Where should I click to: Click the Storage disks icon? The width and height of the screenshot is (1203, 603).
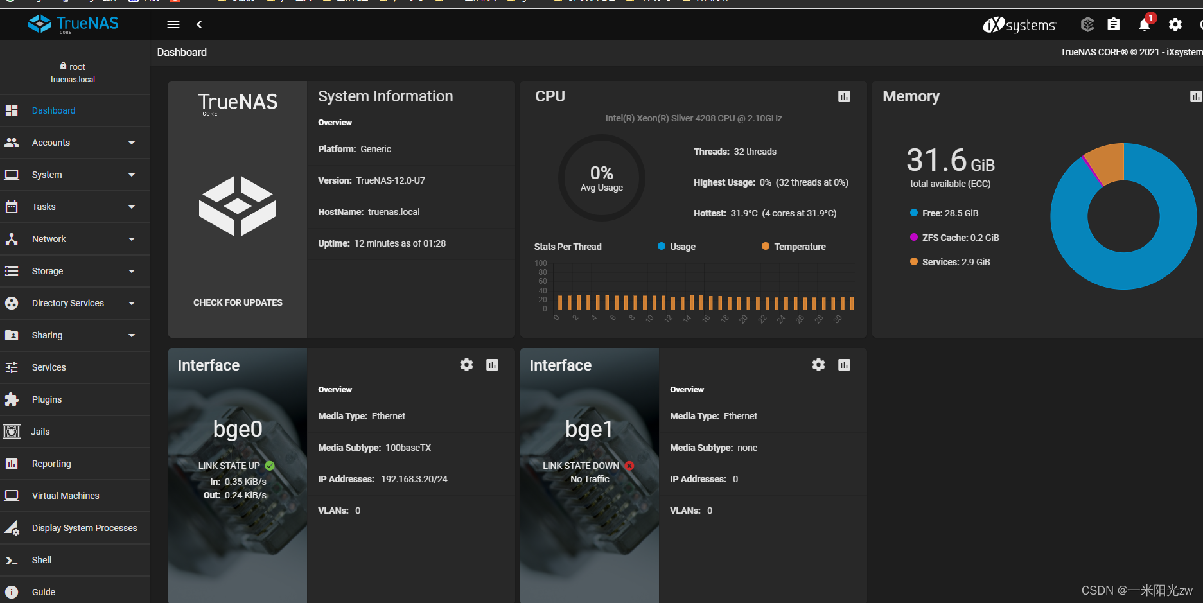pyautogui.click(x=12, y=271)
